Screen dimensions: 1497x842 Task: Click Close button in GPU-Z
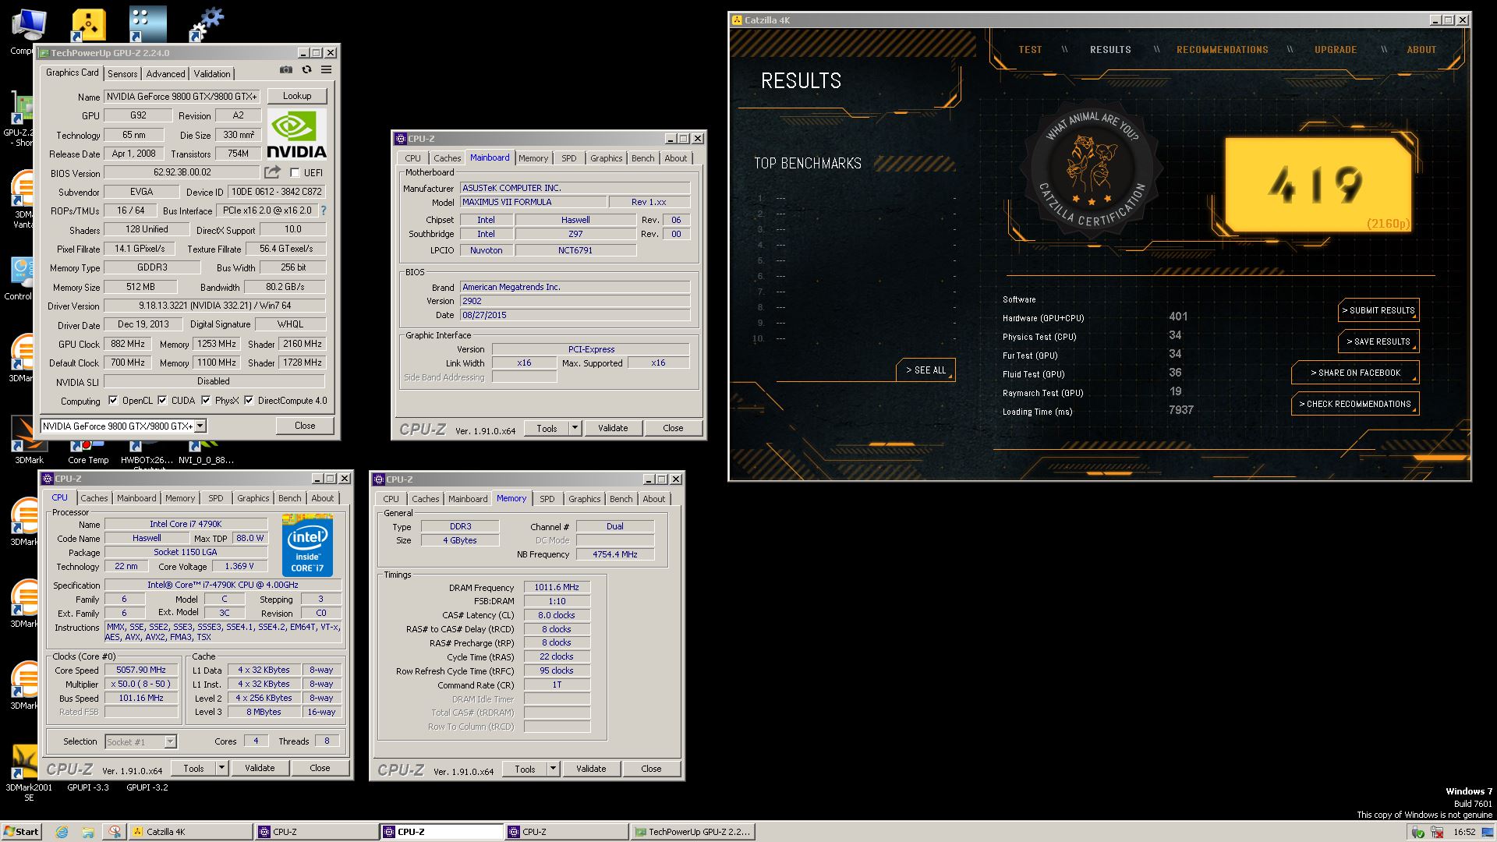point(305,426)
